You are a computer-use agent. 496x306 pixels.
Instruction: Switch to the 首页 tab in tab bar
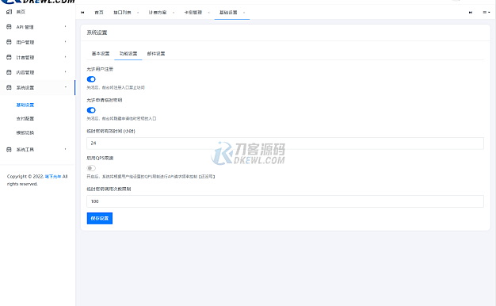pyautogui.click(x=99, y=13)
